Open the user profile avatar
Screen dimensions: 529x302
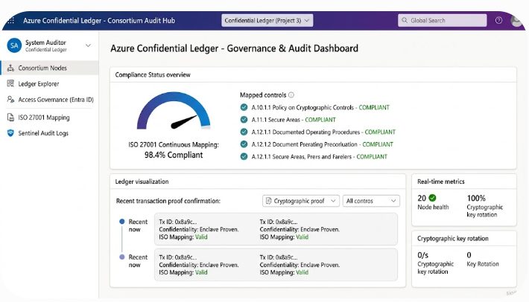[x=516, y=21]
